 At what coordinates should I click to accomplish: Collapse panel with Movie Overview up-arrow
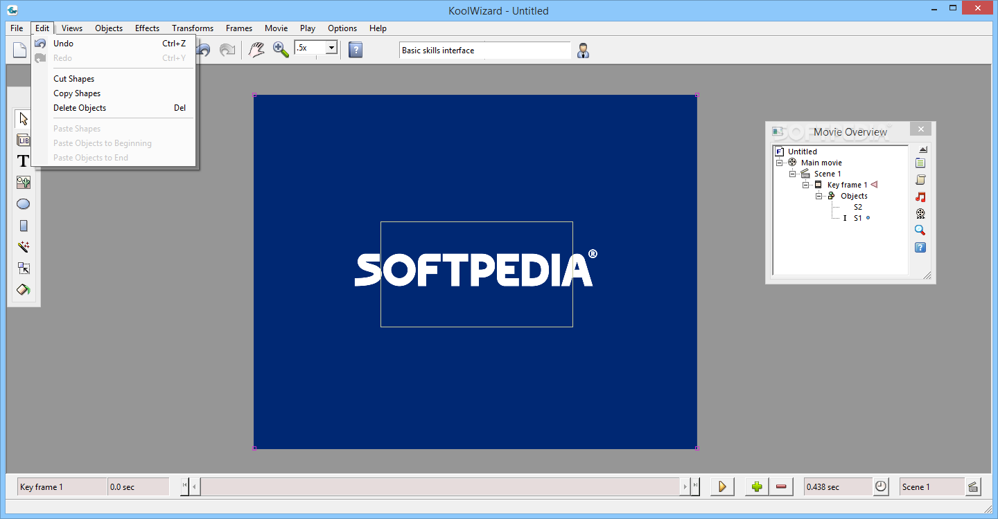pos(922,149)
